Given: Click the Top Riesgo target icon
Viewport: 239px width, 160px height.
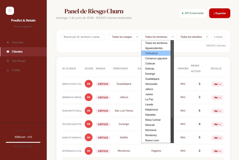Looking at the screenshot, I should [x=8, y=61].
